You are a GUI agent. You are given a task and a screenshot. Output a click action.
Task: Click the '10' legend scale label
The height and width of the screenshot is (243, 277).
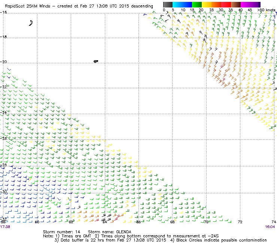pos(183,10)
